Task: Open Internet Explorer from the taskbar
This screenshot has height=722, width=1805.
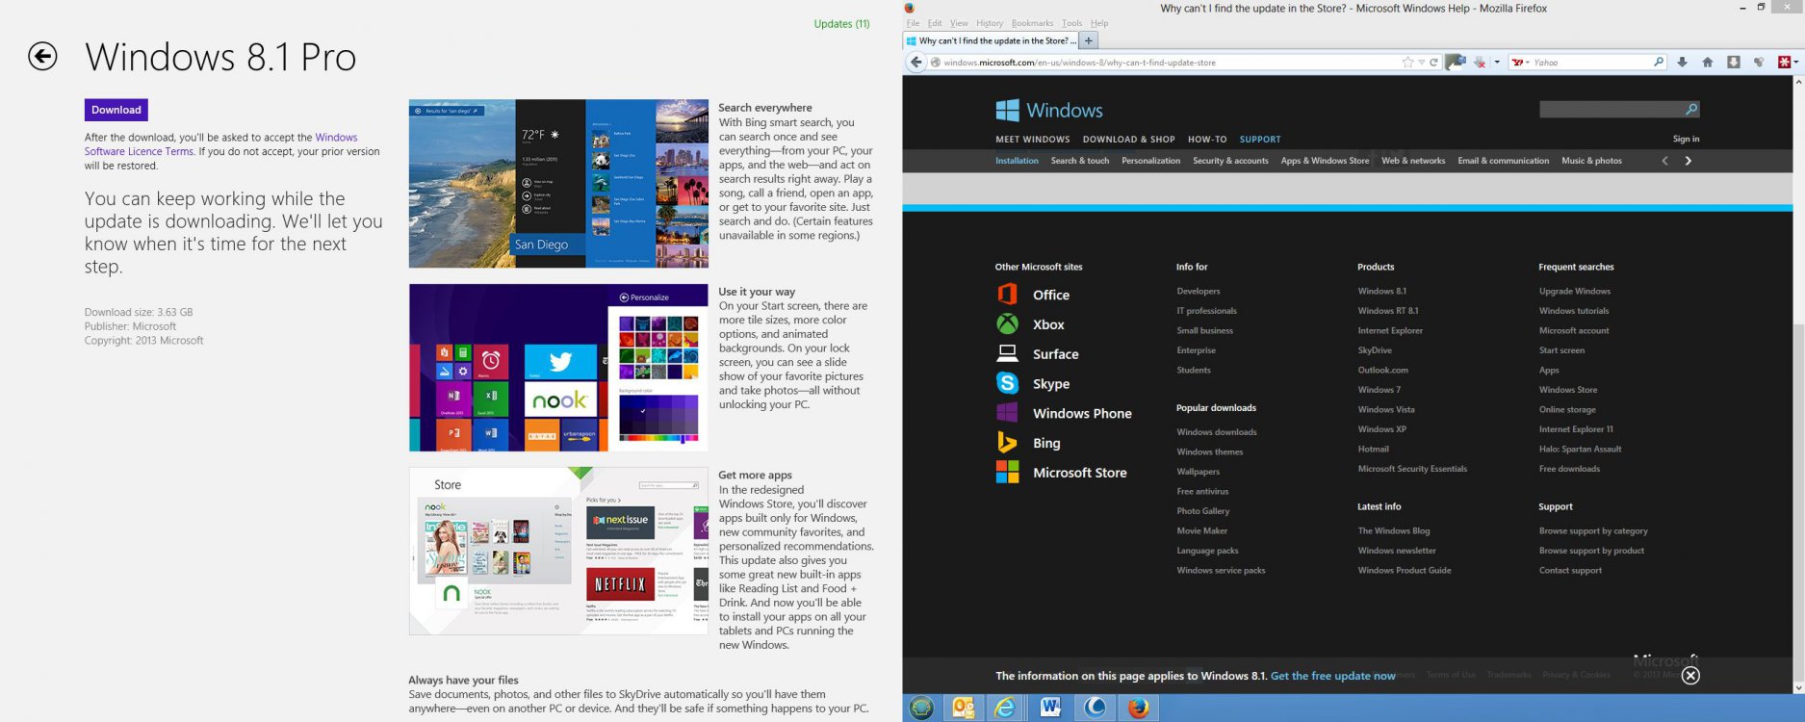Action: coord(1006,708)
